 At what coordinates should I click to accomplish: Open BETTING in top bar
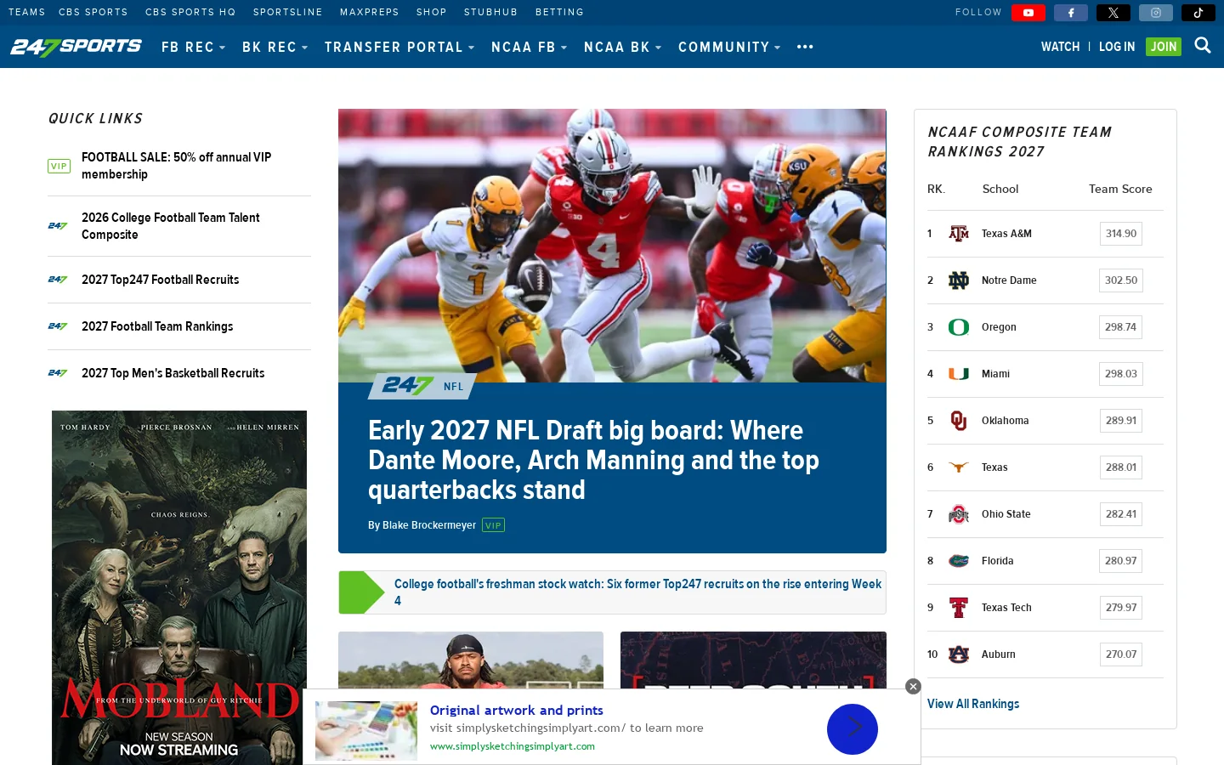click(559, 13)
